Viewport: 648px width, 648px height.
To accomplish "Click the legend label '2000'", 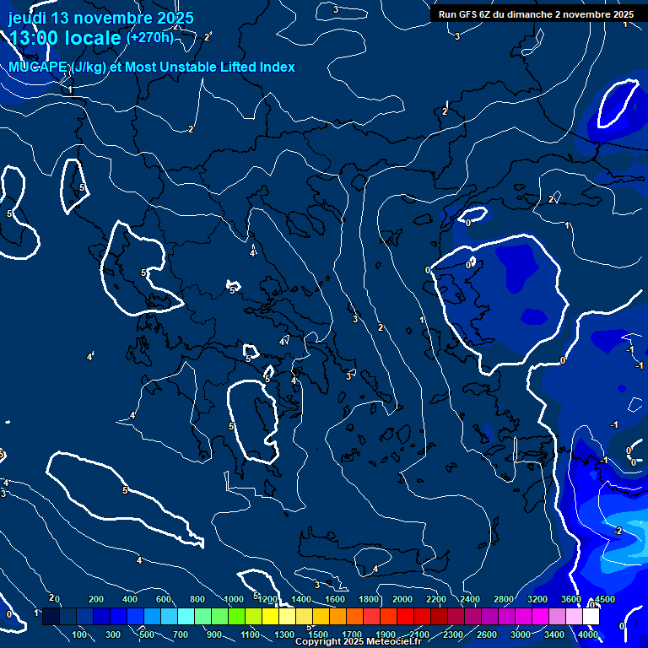I will [402, 599].
